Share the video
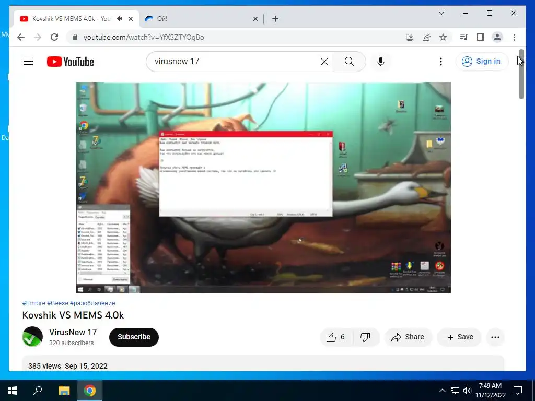This screenshot has width=535, height=401. coord(408,337)
